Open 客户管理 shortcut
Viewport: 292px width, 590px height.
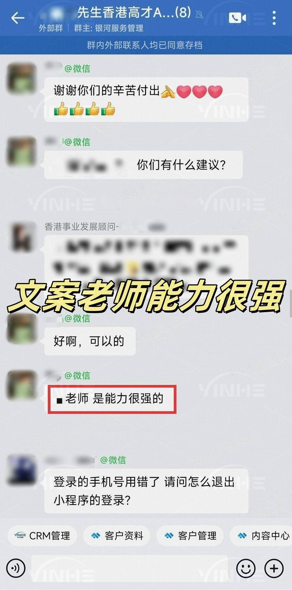coord(190,536)
